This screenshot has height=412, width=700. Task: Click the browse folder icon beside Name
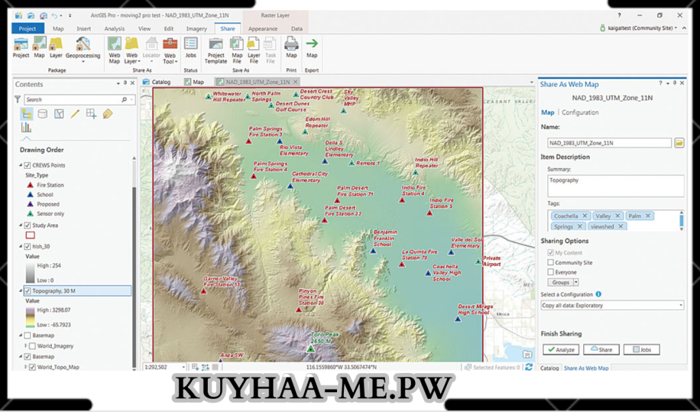[679, 143]
